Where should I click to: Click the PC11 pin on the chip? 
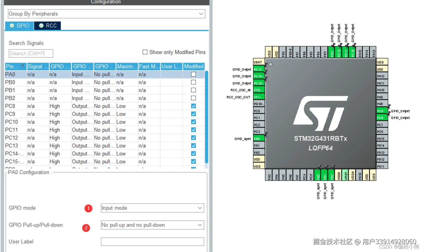[345, 52]
